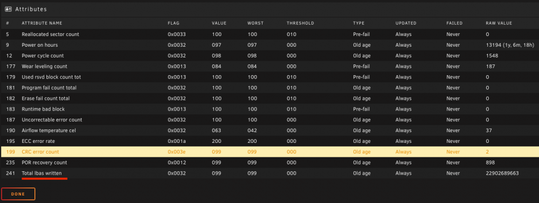
Task: Click the FLAG column header
Action: point(174,23)
